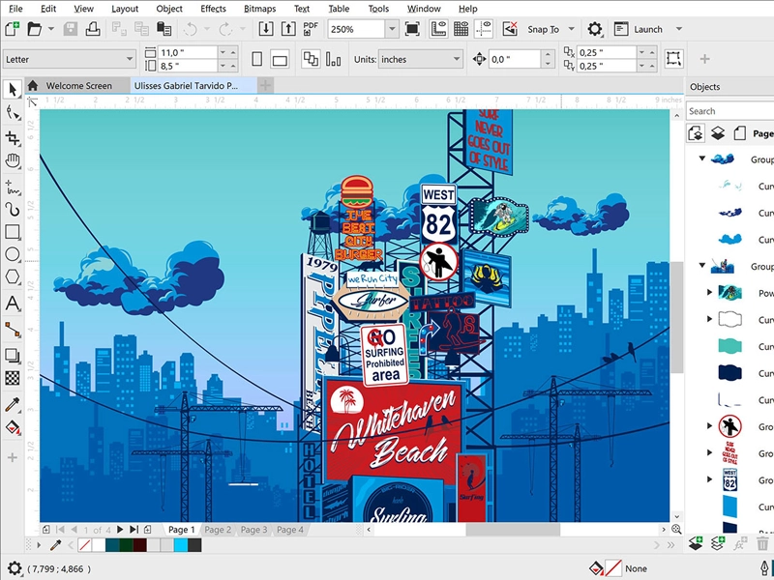The image size is (774, 580).
Task: Open the File menu
Action: tap(15, 9)
